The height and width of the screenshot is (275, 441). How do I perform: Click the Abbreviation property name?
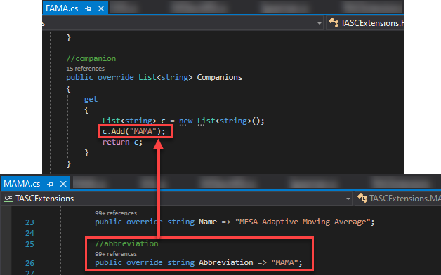click(226, 262)
